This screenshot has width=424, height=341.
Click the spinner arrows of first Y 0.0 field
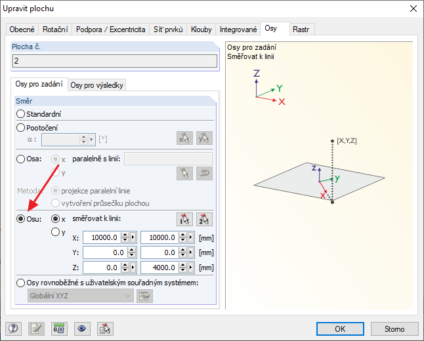pyautogui.click(x=132, y=252)
